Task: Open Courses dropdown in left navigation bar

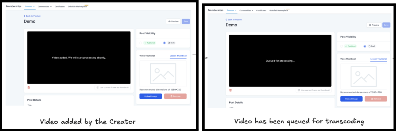Action: point(30,6)
